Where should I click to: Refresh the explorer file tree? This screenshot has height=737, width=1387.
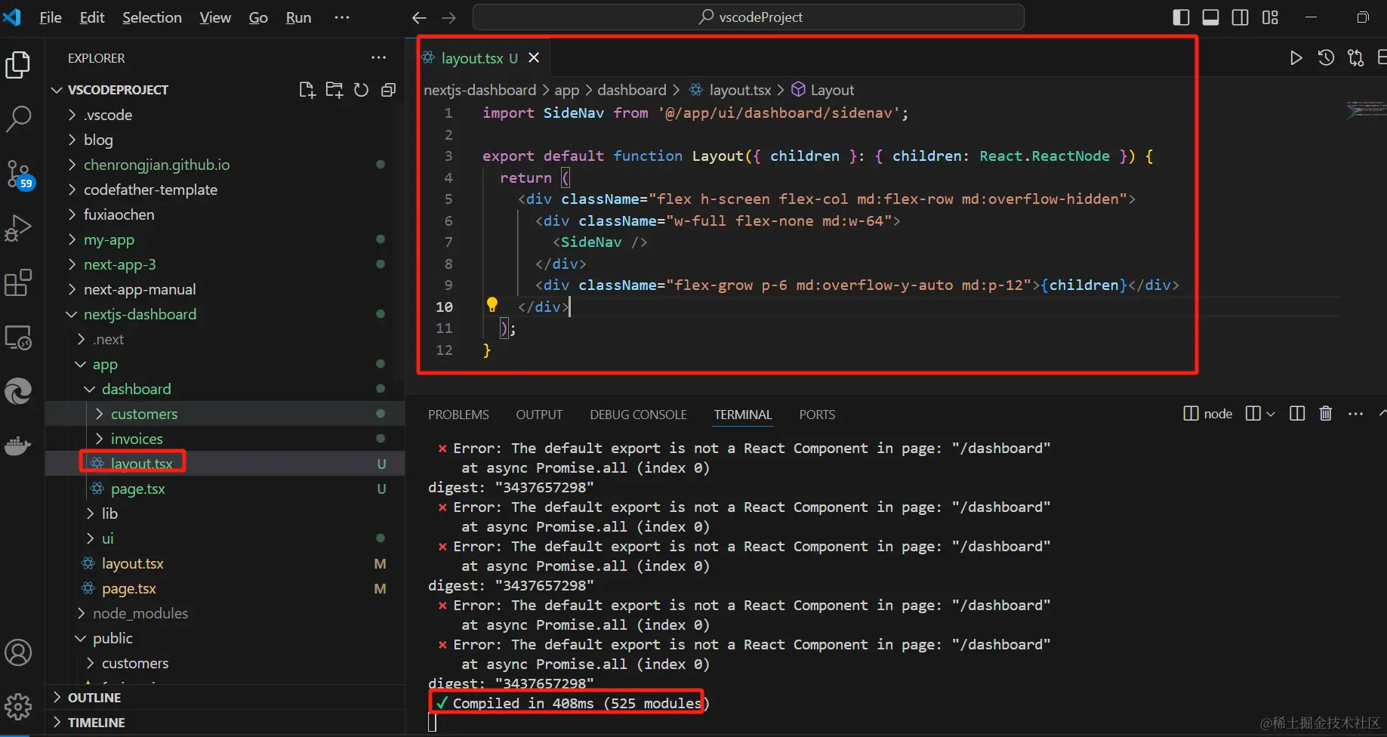pos(361,90)
